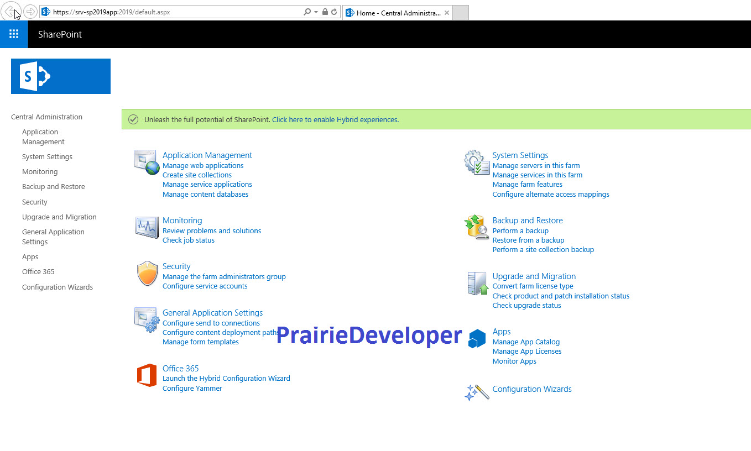Open Application Management in left navigation
The width and height of the screenshot is (751, 451).
pyautogui.click(x=43, y=137)
